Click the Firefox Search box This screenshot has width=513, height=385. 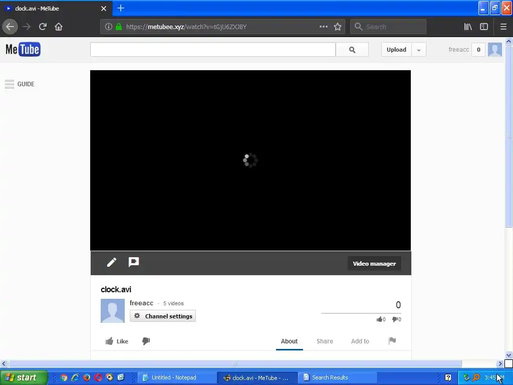pos(388,27)
